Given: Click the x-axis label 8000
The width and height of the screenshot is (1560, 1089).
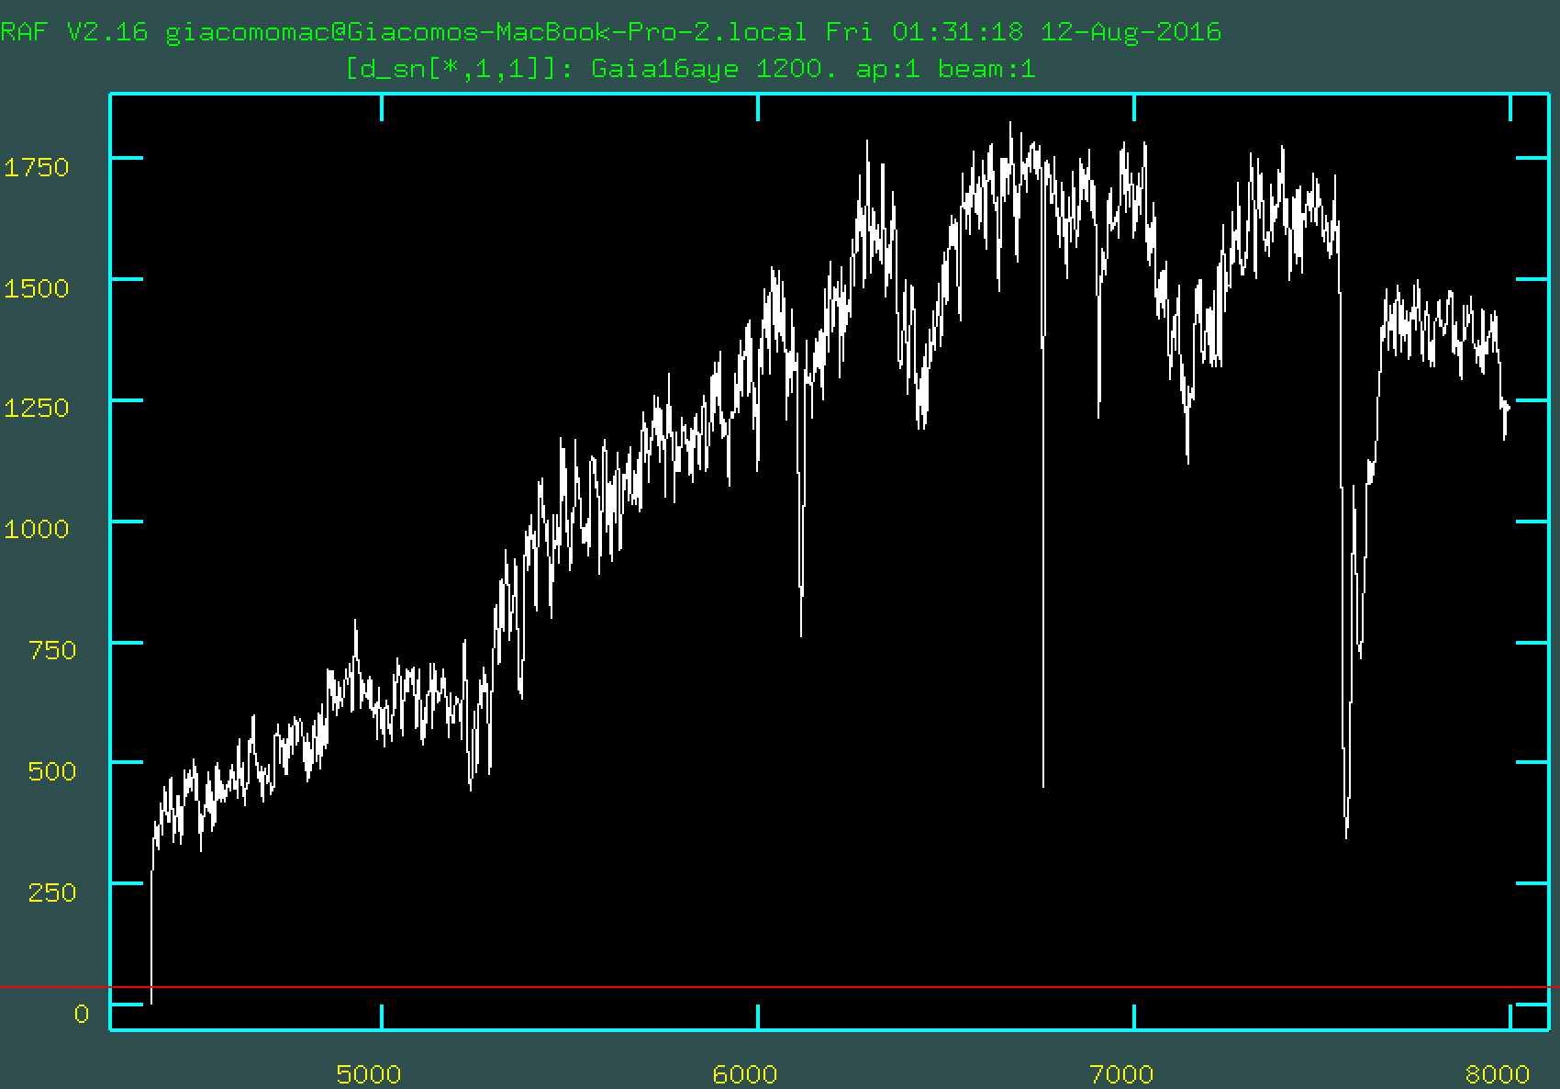Looking at the screenshot, I should coord(1498,1073).
